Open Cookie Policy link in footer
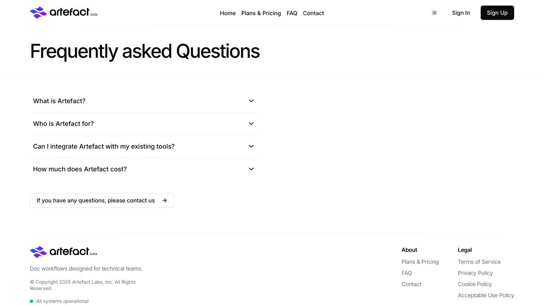The image size is (544, 306). [x=475, y=284]
